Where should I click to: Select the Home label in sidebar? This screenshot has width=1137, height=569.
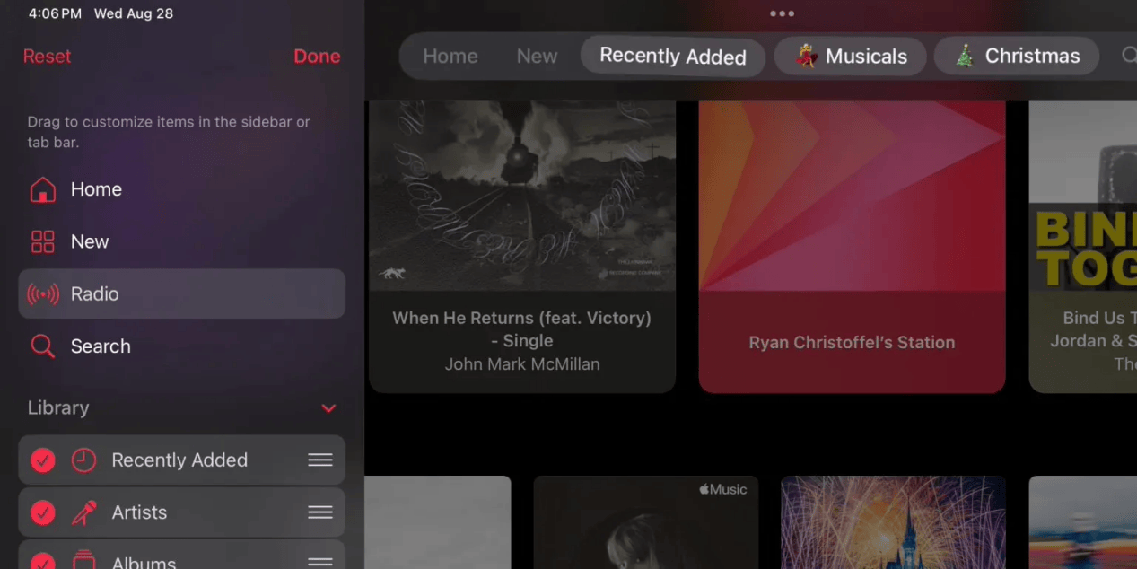tap(96, 189)
